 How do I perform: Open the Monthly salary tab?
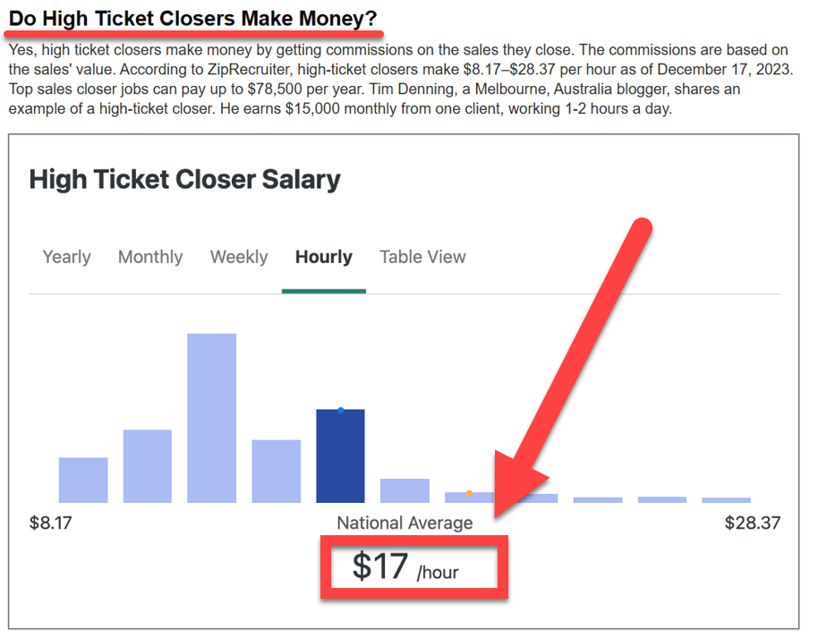coord(150,257)
